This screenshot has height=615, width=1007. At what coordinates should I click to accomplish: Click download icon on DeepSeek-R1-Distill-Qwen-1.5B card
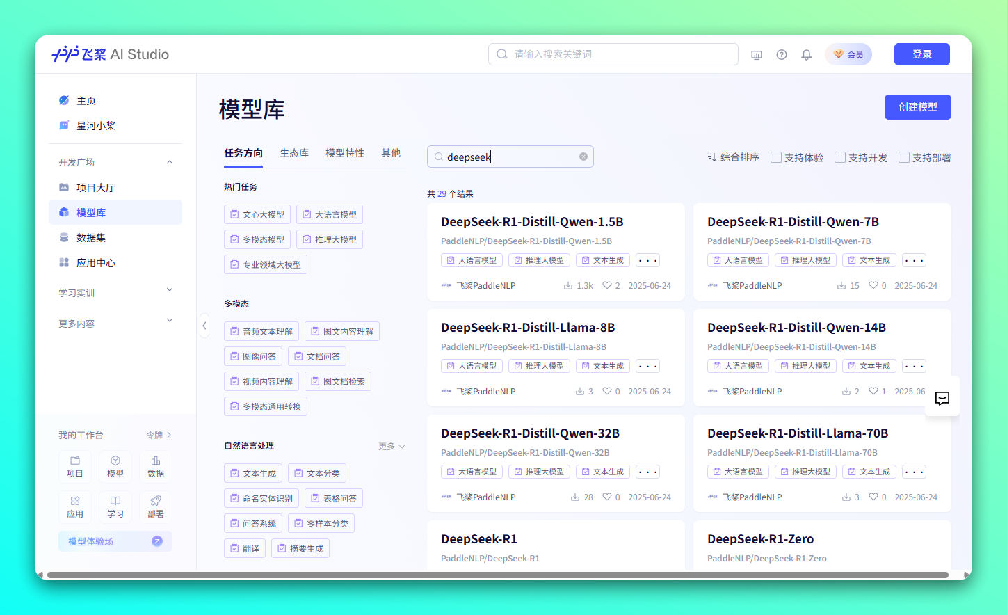click(x=568, y=286)
